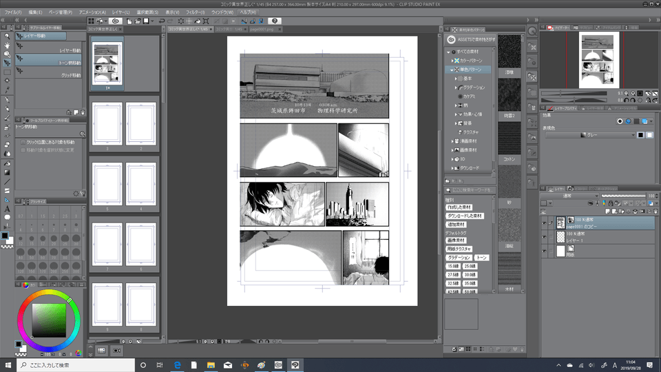Select the eraser tool in toolbar

[7, 145]
